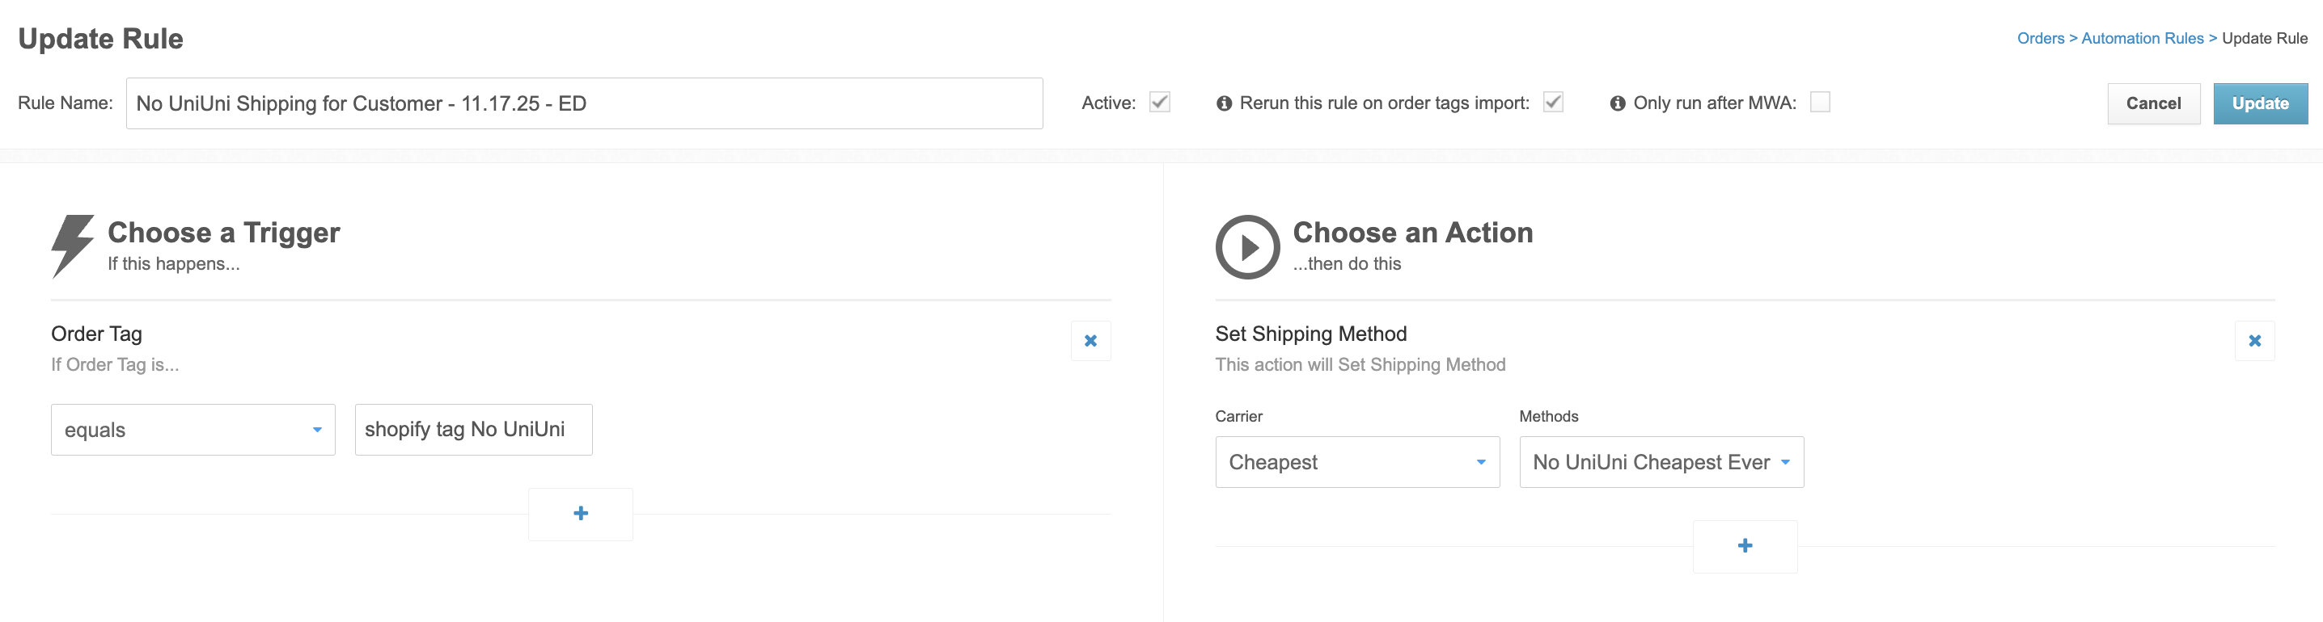The width and height of the screenshot is (2323, 622).
Task: Add another trigger with plus icon
Action: [x=581, y=513]
